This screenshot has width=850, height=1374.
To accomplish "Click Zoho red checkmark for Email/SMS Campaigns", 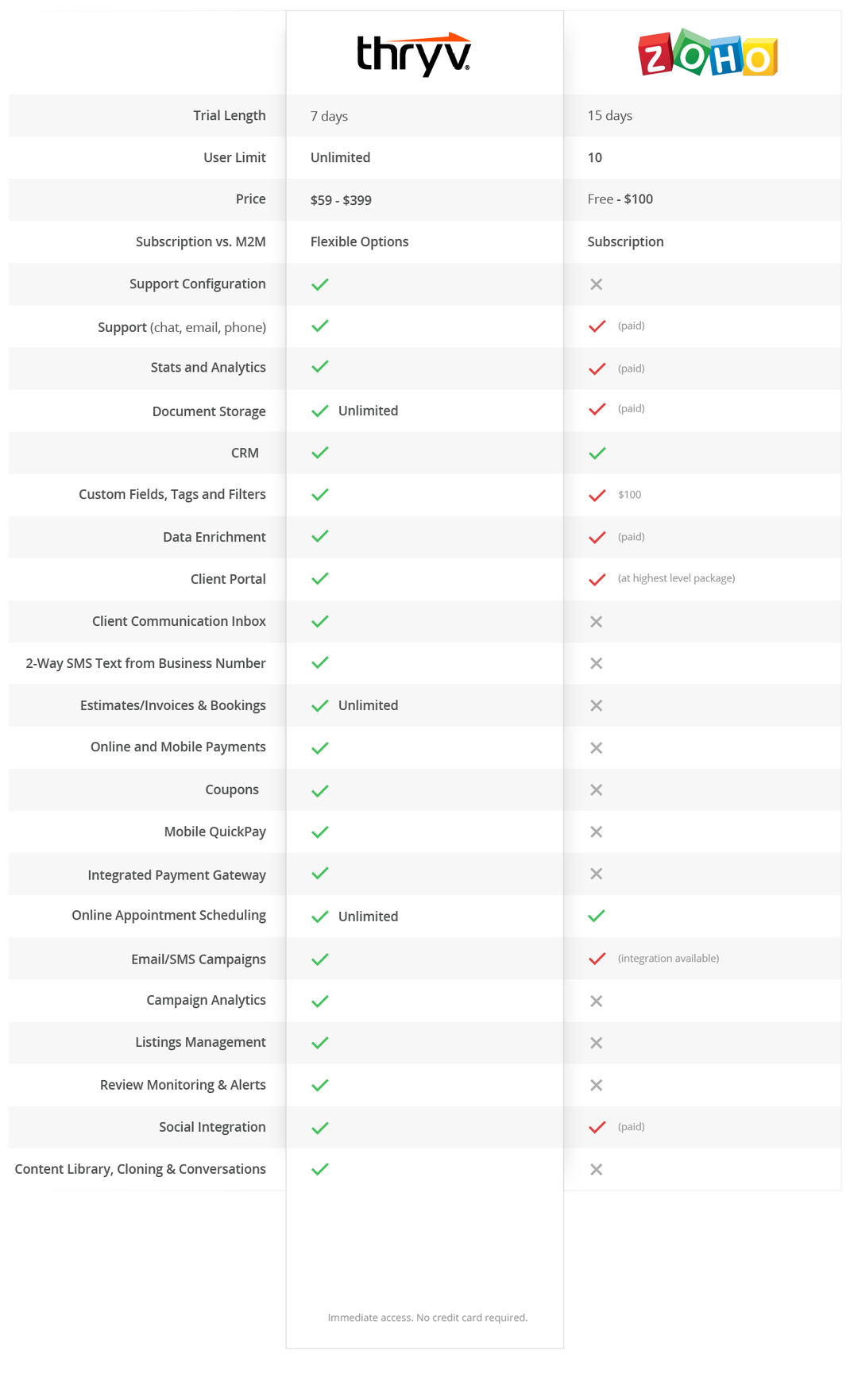I will [x=597, y=959].
